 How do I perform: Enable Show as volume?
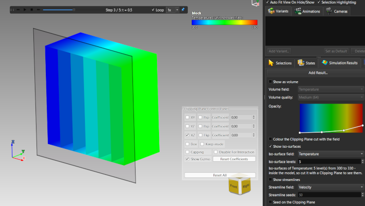point(270,82)
